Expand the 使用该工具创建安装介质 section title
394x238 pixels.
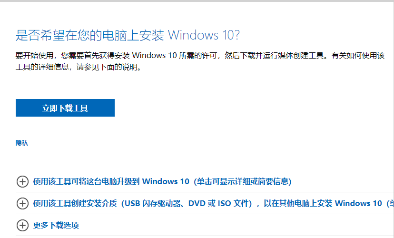(x=76, y=203)
